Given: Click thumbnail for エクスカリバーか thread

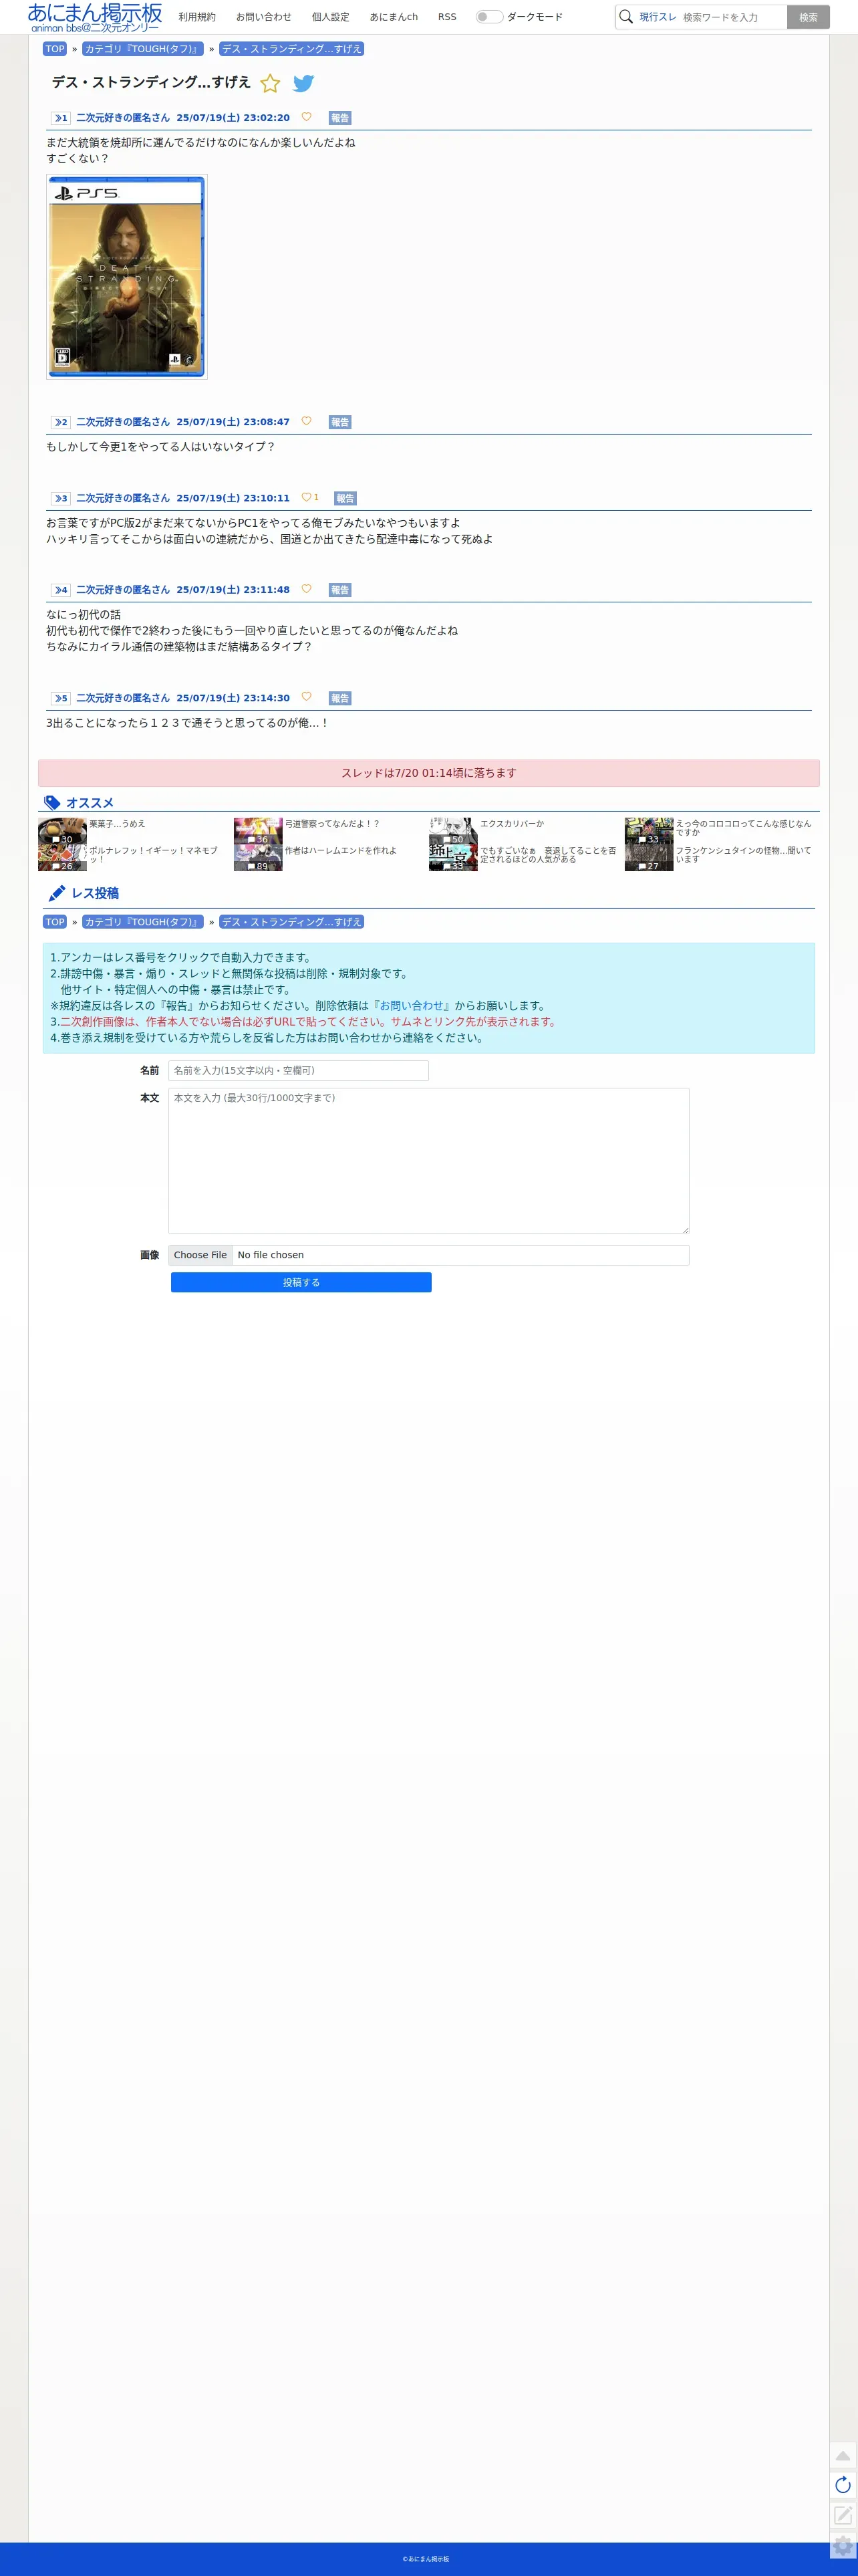Looking at the screenshot, I should (x=453, y=831).
